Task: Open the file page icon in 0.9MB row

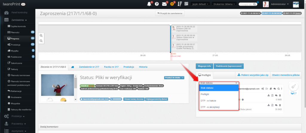Action: coord(273,95)
